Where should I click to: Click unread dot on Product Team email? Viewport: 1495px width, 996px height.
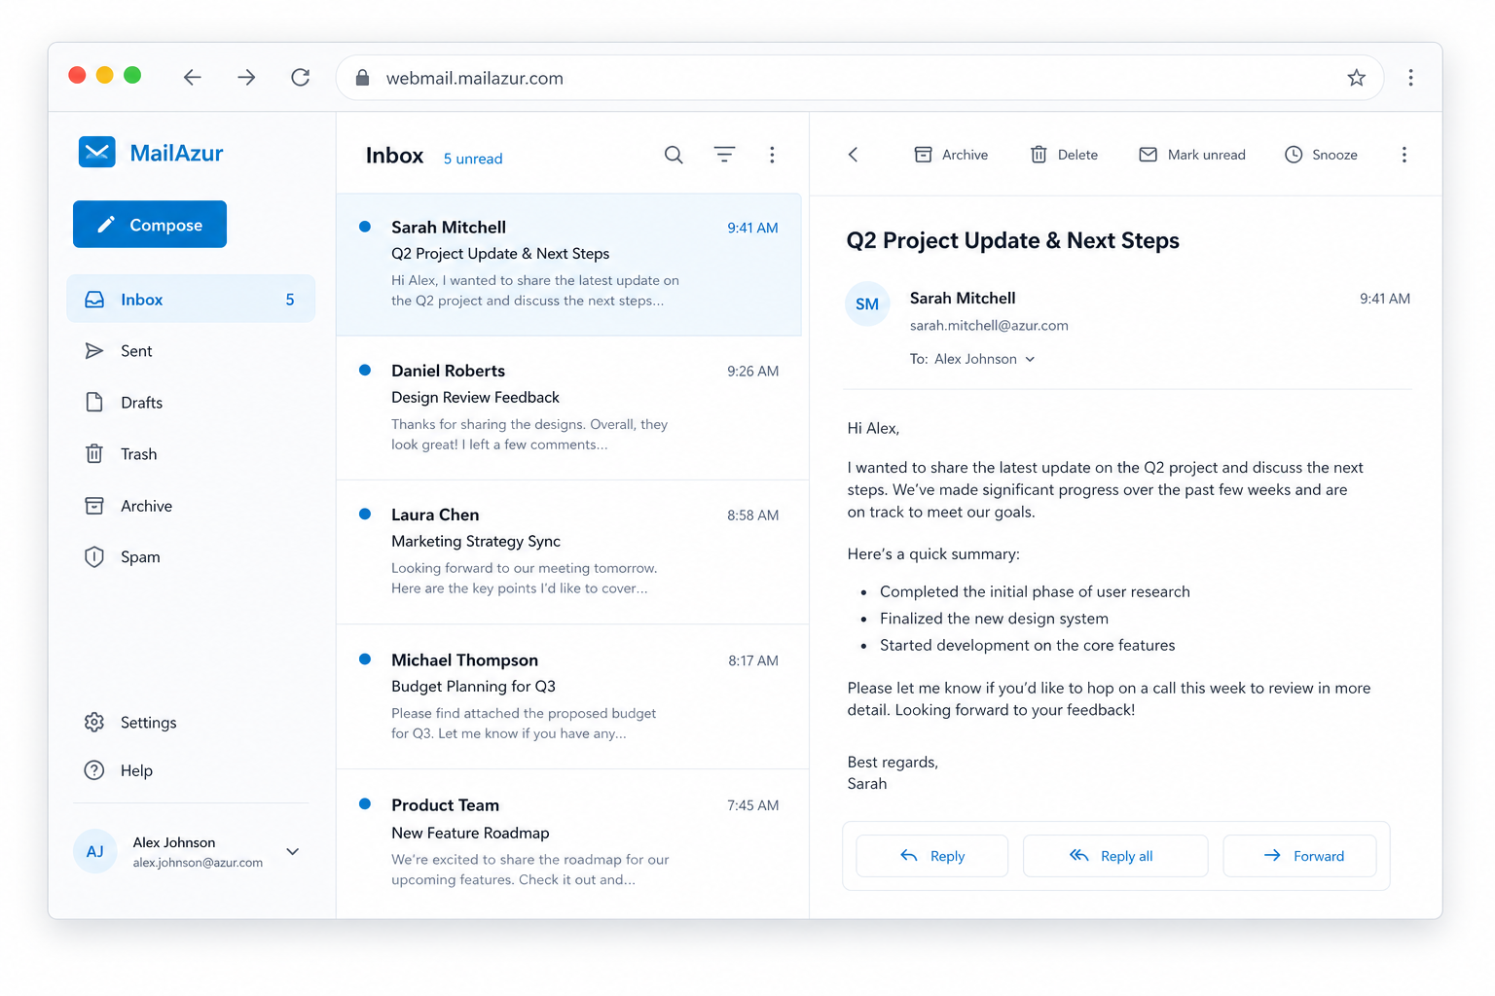(365, 803)
